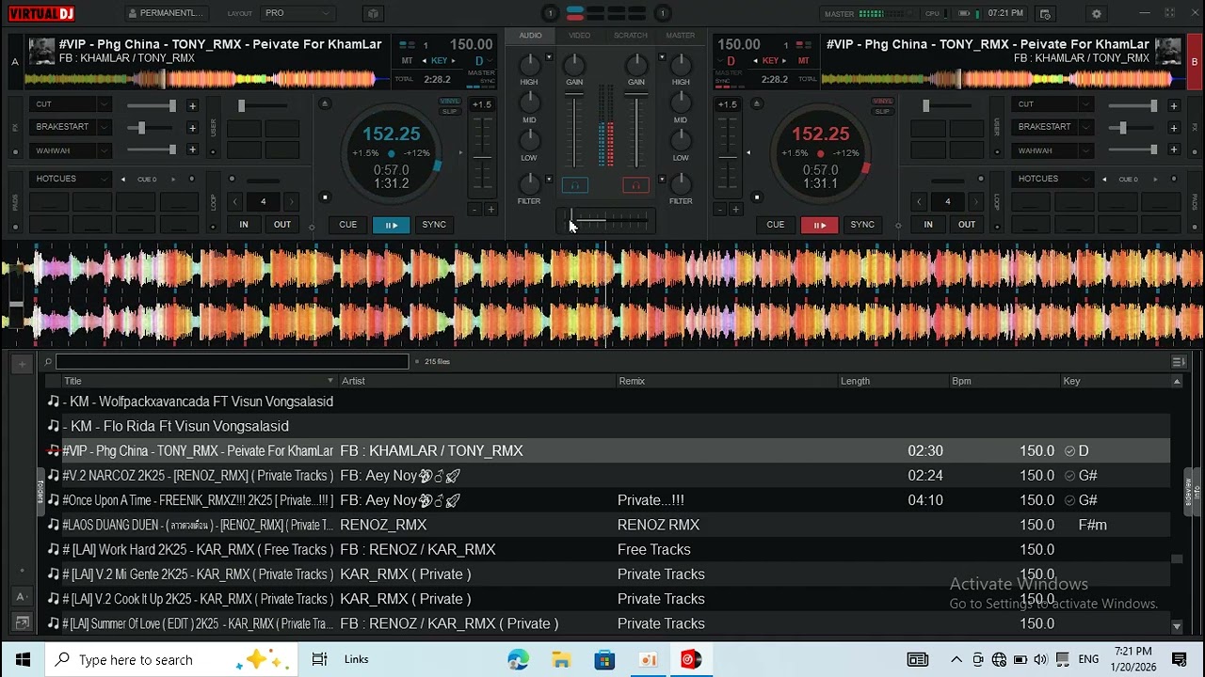Open Task View on the taskbar
The image size is (1205, 677).
click(x=319, y=659)
